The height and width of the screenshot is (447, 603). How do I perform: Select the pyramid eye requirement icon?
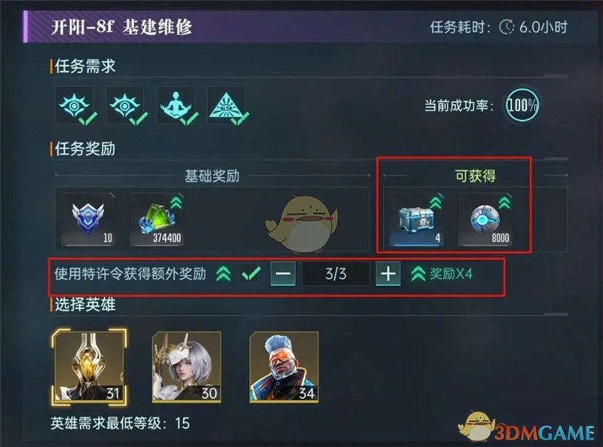point(226,105)
